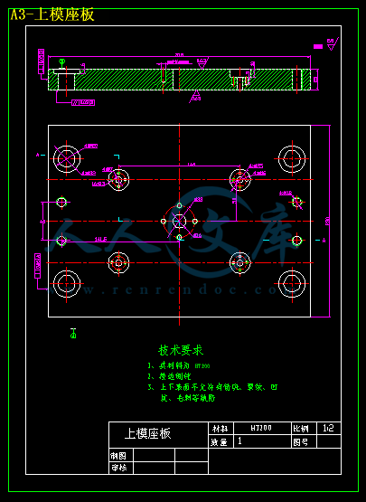Select the "制图" label cell
Viewport: 366px width, 502px height.
(121, 455)
